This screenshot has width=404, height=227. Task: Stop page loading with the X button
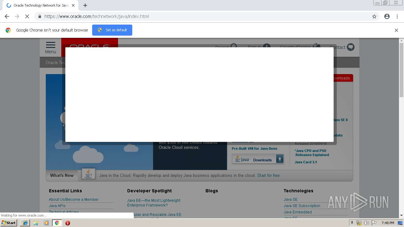tap(27, 16)
